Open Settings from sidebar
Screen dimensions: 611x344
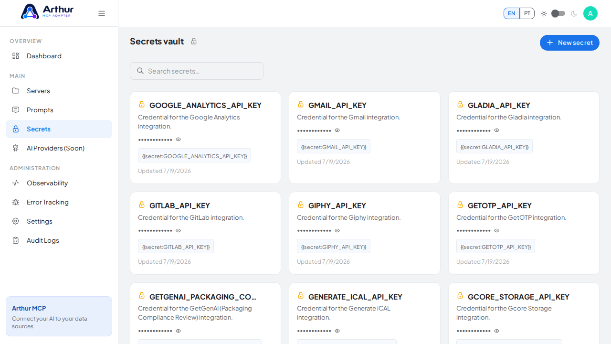point(59,221)
